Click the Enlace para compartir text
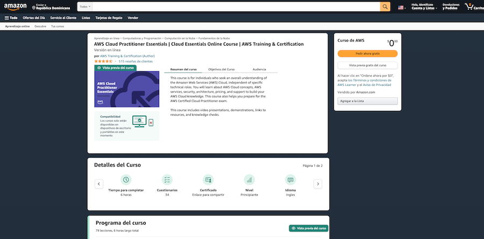The width and height of the screenshot is (484, 239). tap(208, 195)
